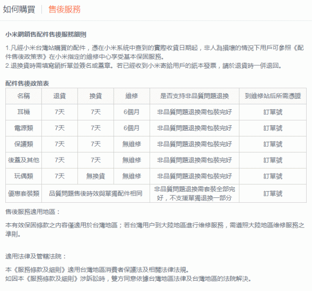Click the 維修 column header

[132, 96]
